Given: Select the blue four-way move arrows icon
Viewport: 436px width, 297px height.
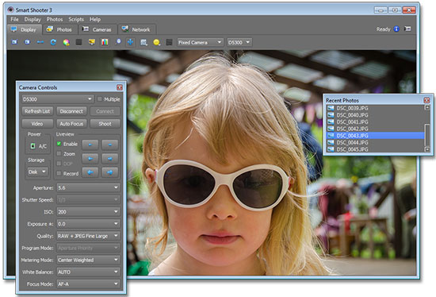Looking at the screenshot, I should pyautogui.click(x=131, y=42).
